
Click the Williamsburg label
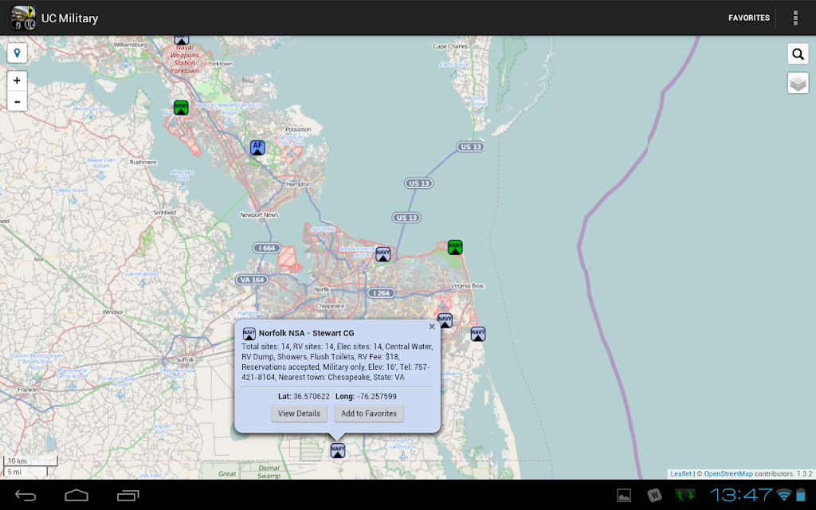tap(130, 45)
